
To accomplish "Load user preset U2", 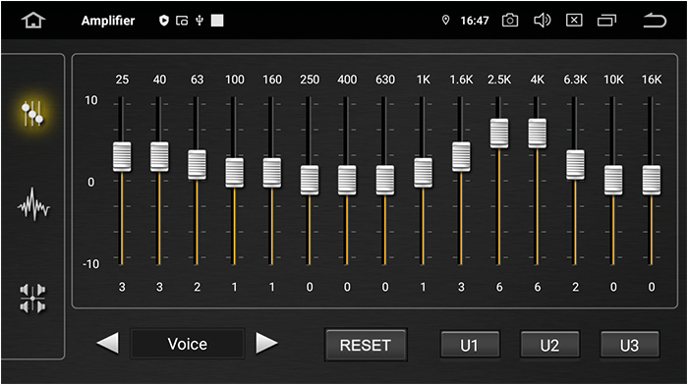I will [x=549, y=345].
